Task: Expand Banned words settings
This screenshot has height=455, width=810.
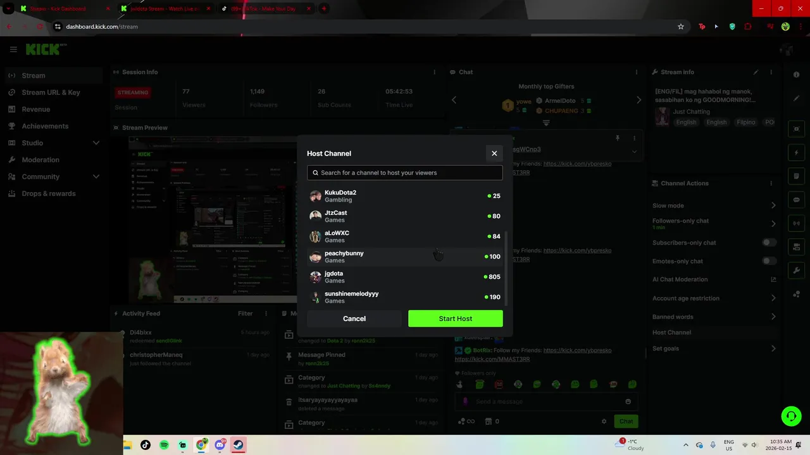Action: coord(773,317)
